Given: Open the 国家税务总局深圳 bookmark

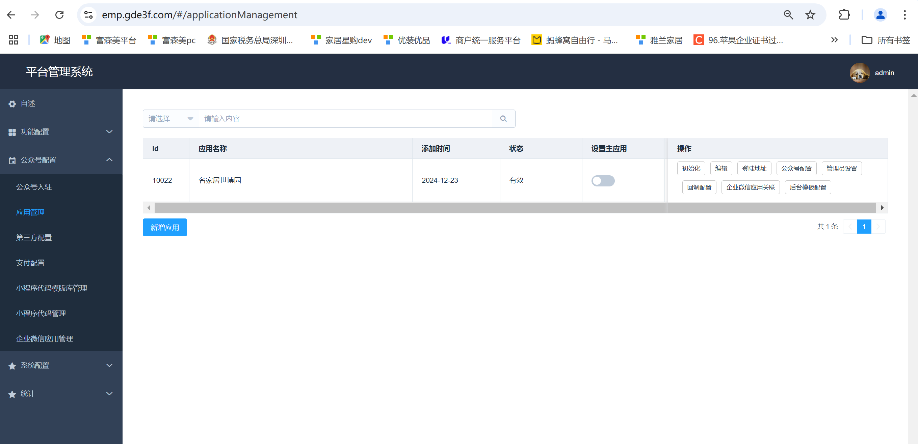Looking at the screenshot, I should pyautogui.click(x=250, y=40).
